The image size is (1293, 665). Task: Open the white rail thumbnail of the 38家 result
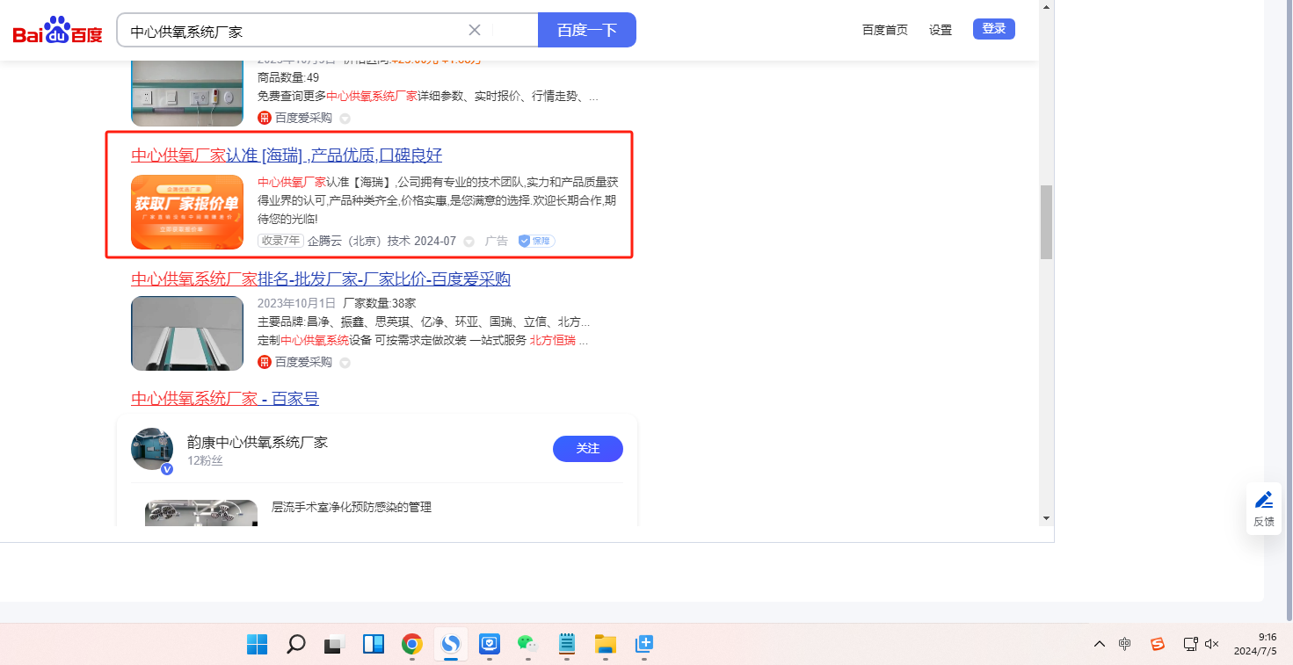pyautogui.click(x=187, y=333)
